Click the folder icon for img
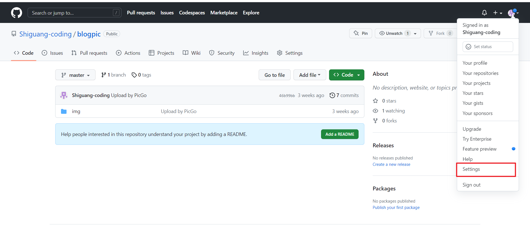Viewport: 530px width, 228px height. click(64, 111)
